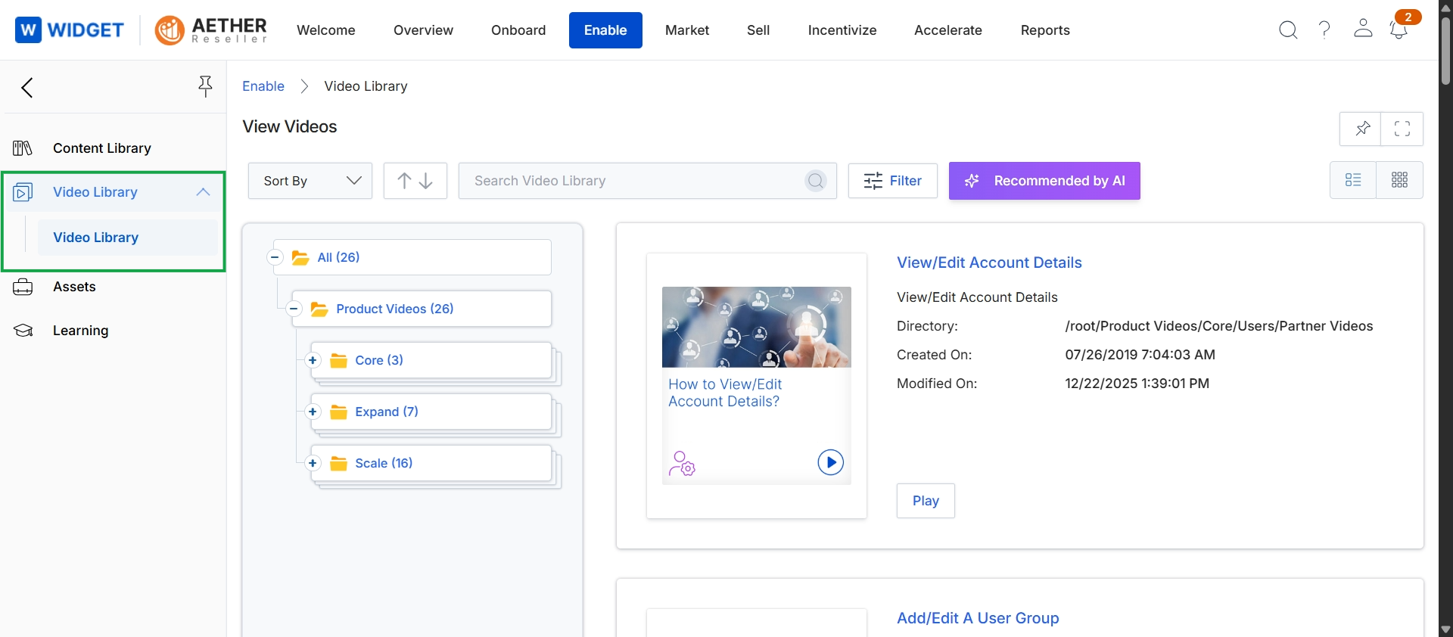
Task: Open the View/Edit Account Details title link
Action: [989, 263]
